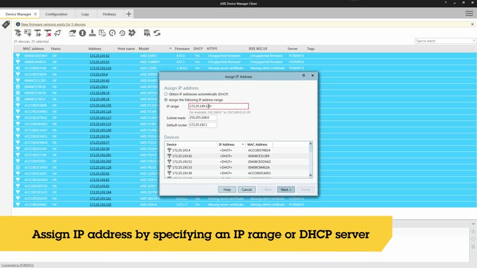Image resolution: width=477 pixels, height=268 pixels.
Task: Open user management via the keyhole icon
Action: (x=83, y=33)
